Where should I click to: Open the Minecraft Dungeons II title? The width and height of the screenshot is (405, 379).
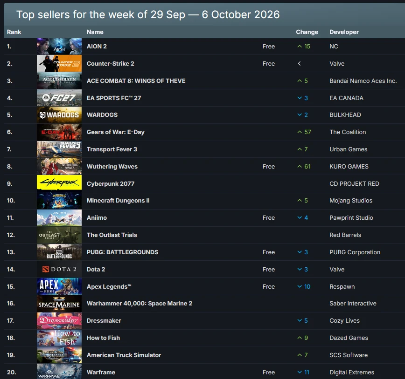(x=118, y=201)
